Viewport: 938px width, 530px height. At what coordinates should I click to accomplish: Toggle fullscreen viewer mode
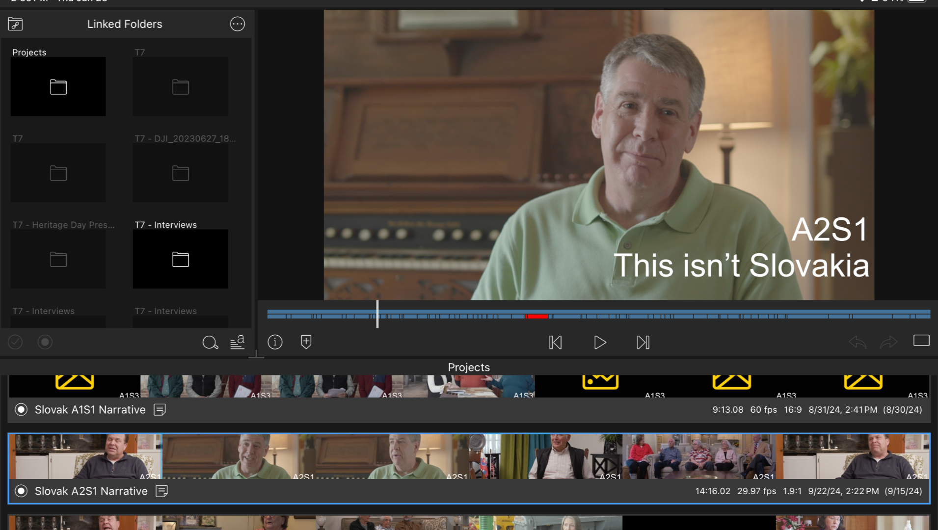921,341
